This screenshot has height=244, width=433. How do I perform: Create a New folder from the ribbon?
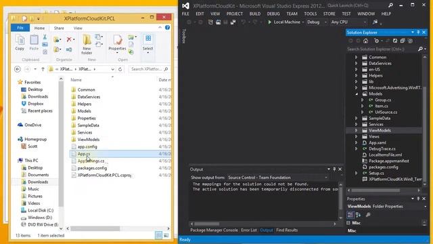[x=87, y=44]
